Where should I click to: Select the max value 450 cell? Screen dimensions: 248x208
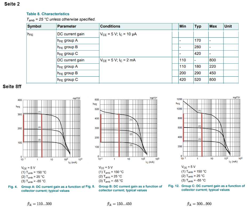coord(213,73)
